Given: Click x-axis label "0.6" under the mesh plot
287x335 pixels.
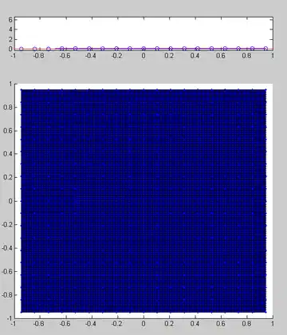Looking at the screenshot, I should click(x=221, y=324).
